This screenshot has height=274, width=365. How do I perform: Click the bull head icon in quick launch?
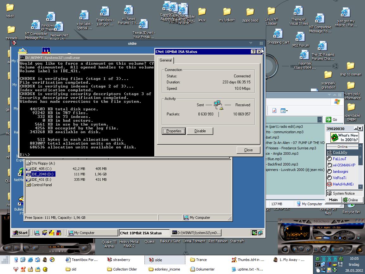tap(16, 269)
